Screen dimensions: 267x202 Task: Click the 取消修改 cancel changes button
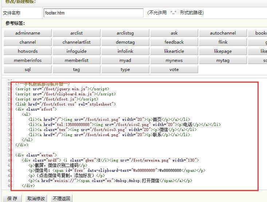tap(36, 198)
